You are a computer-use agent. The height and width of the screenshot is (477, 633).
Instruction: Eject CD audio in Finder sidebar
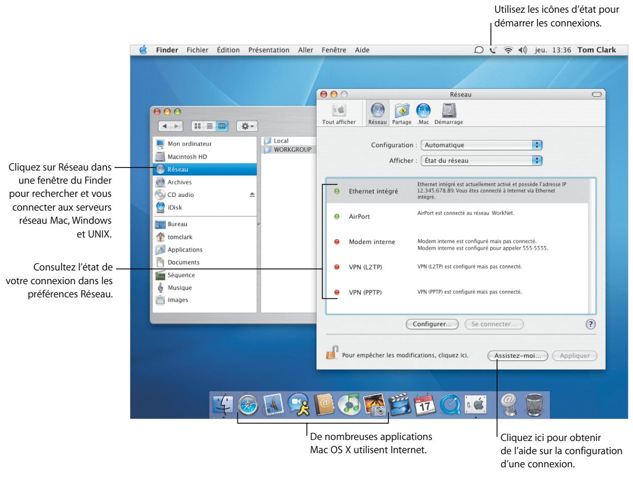point(253,195)
